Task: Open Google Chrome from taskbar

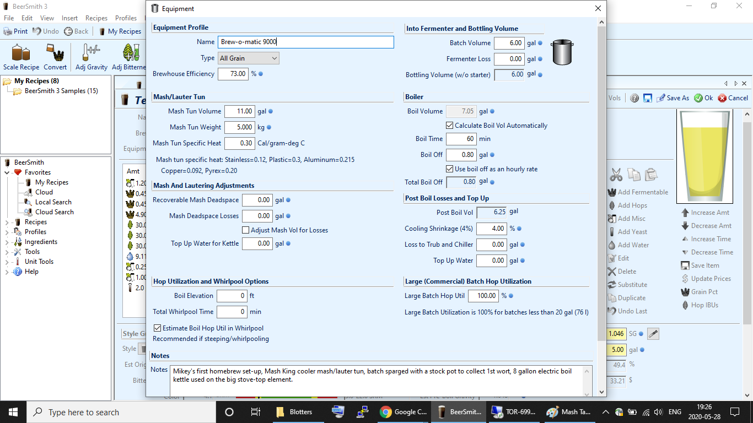Action: [404, 412]
